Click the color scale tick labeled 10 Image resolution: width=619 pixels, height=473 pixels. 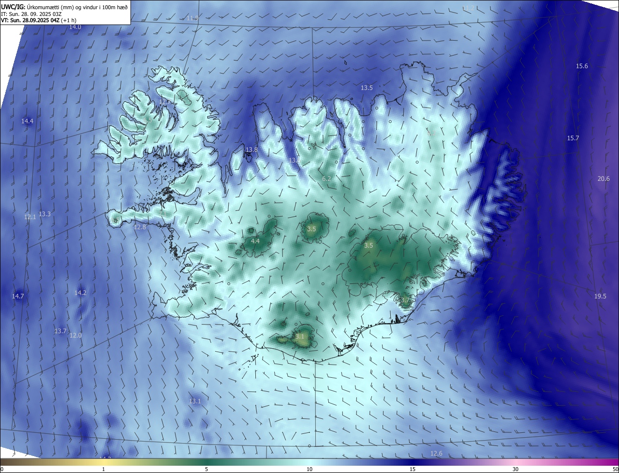point(309,469)
